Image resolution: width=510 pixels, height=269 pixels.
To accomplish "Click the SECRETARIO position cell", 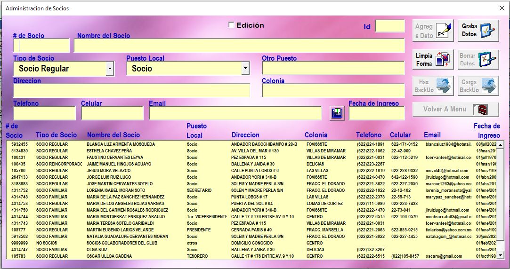I will pos(199,190).
